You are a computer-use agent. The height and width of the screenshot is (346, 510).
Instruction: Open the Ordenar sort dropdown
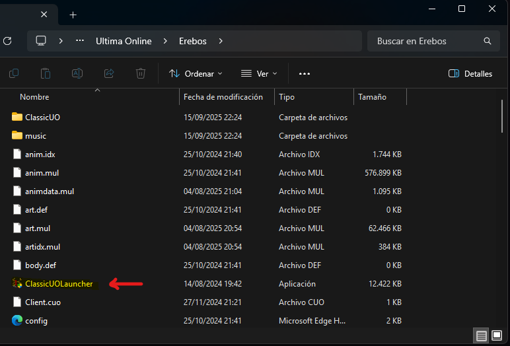coord(196,74)
